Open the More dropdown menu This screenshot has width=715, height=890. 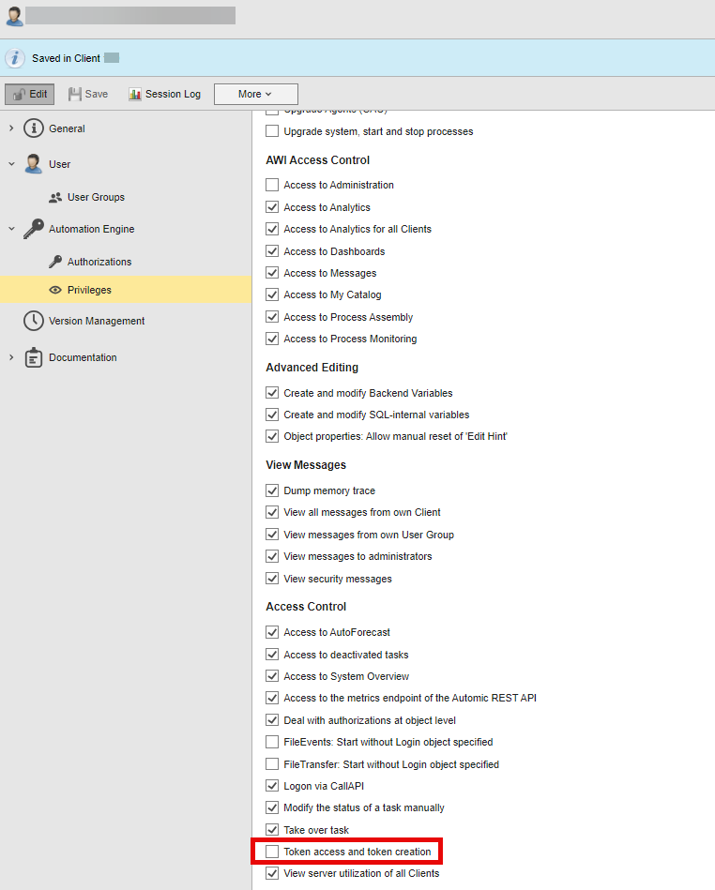click(x=255, y=95)
